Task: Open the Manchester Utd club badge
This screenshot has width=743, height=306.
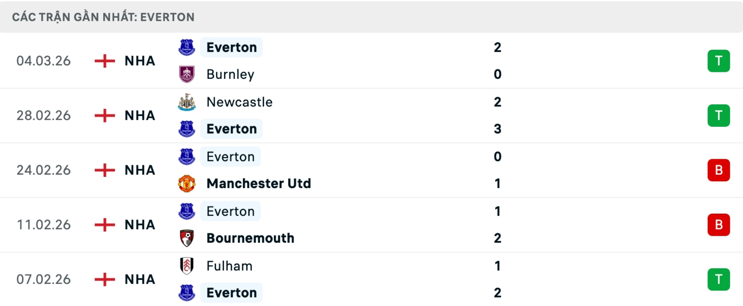Action: pos(187,184)
